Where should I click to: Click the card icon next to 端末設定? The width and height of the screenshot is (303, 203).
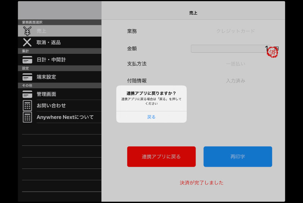pyautogui.click(x=27, y=77)
